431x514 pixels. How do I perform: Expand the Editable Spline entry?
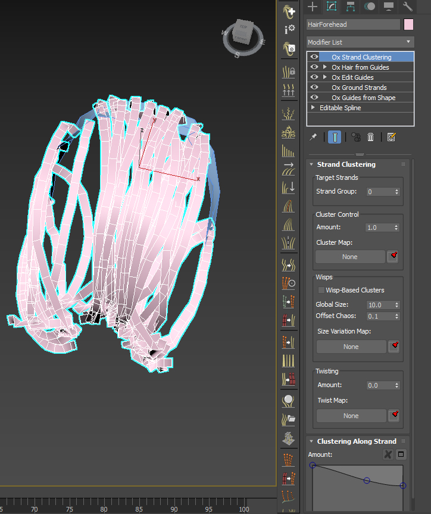pyautogui.click(x=313, y=108)
